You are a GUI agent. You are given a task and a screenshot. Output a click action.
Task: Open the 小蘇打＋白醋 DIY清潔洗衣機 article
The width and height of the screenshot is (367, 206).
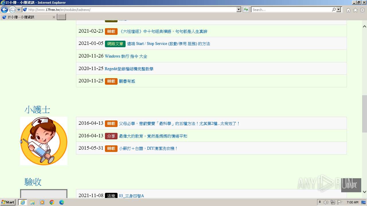point(149,148)
